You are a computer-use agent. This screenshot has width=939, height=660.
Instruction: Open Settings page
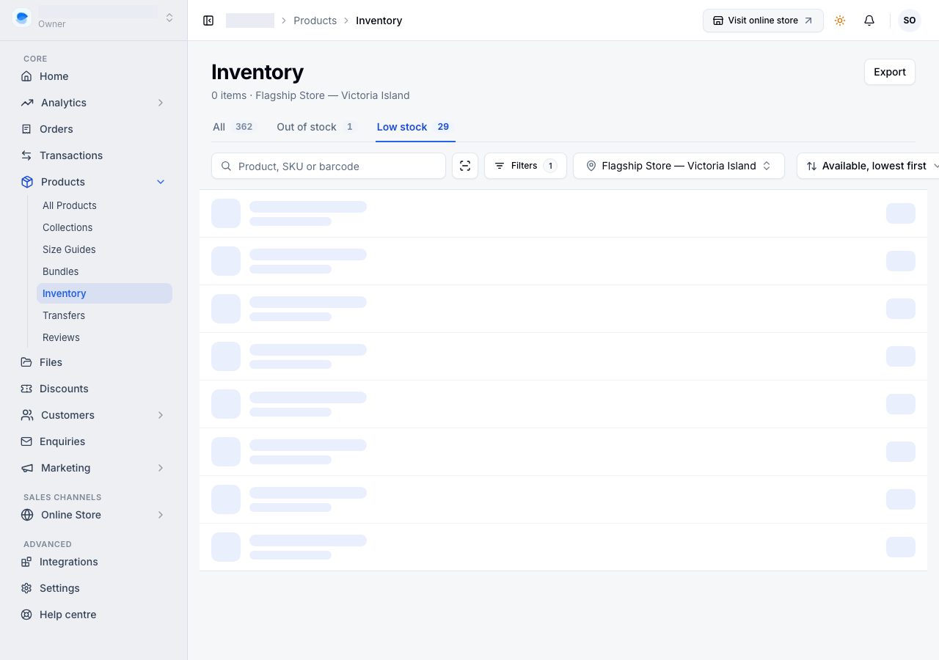point(93,588)
